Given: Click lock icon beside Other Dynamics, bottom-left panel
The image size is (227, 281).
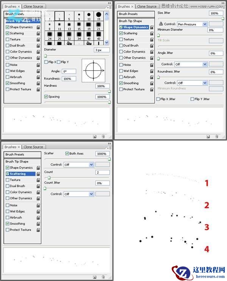Looking at the screenshot, I should pyautogui.click(x=38, y=198).
